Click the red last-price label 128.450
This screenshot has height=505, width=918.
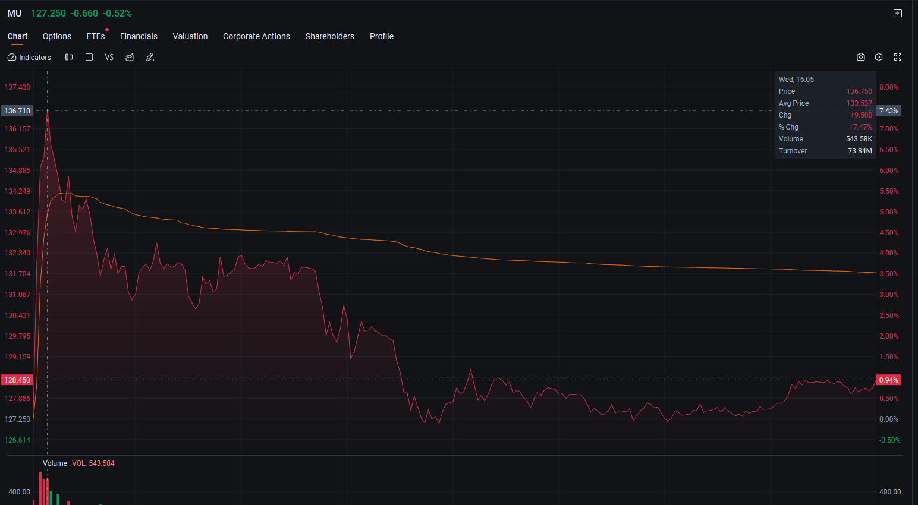pos(17,380)
